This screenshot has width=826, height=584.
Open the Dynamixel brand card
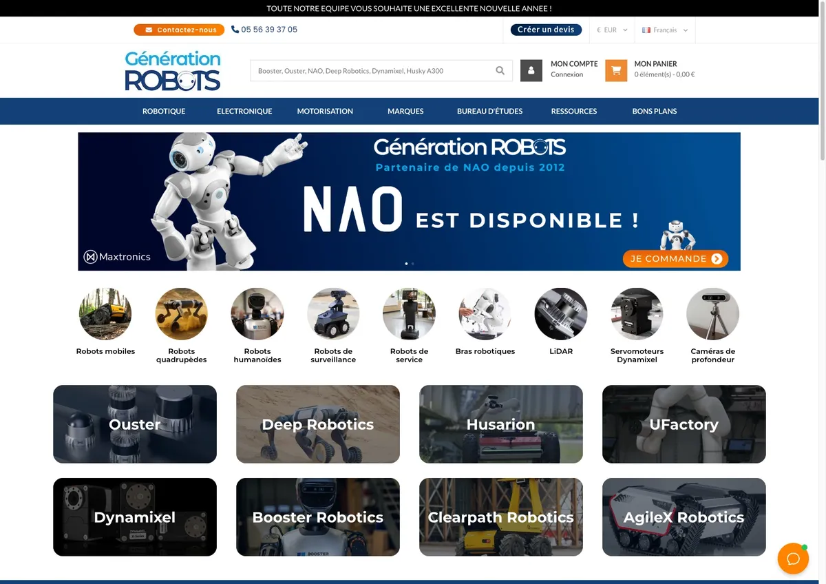[x=135, y=517]
